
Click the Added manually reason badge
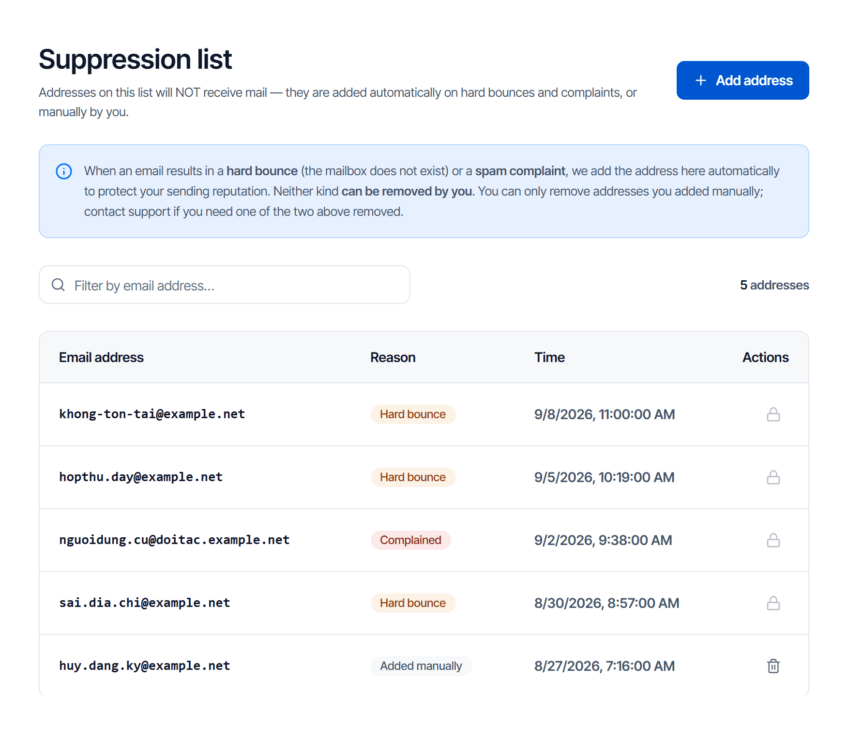tap(421, 666)
